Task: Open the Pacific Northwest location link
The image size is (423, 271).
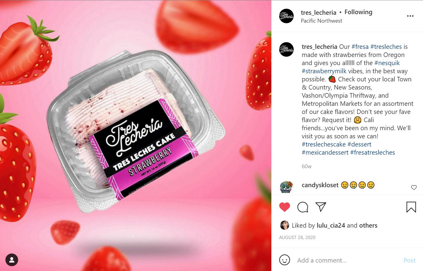Action: pos(321,21)
